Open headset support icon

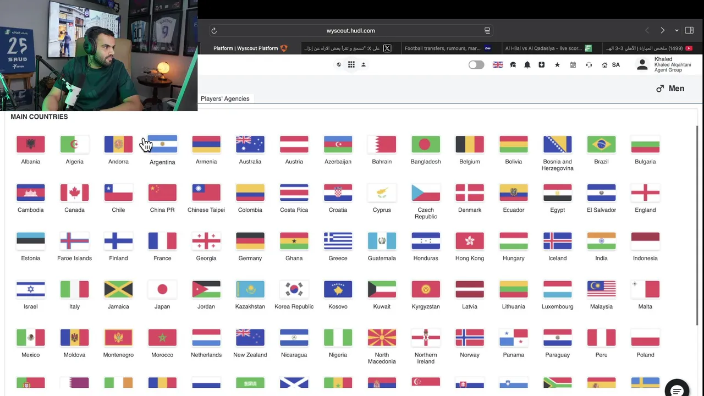point(589,65)
